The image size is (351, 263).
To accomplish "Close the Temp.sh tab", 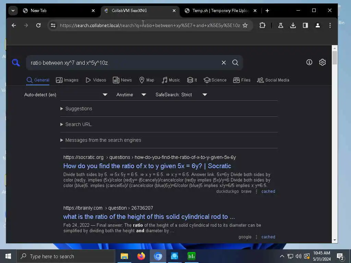I will point(255,11).
